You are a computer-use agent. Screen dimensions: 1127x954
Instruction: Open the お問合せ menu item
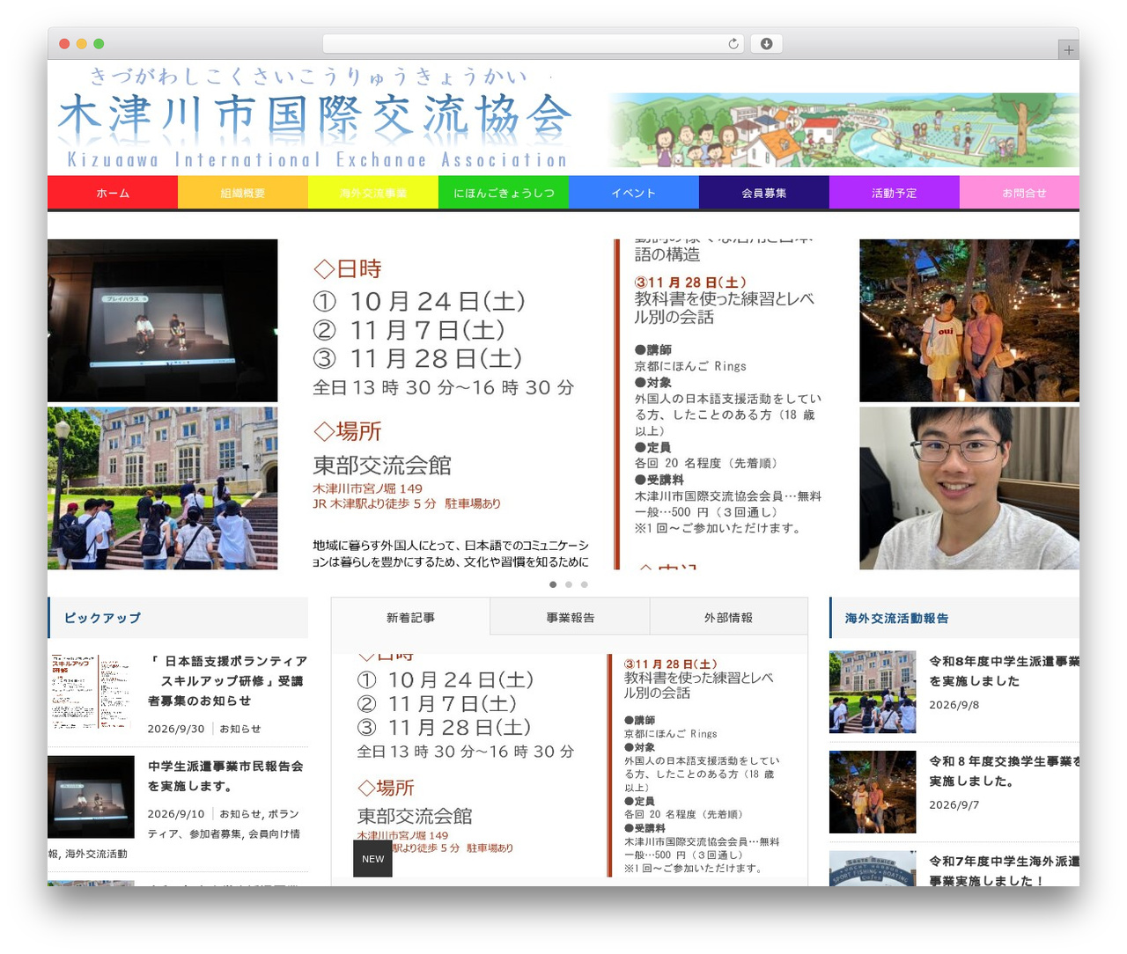1020,193
